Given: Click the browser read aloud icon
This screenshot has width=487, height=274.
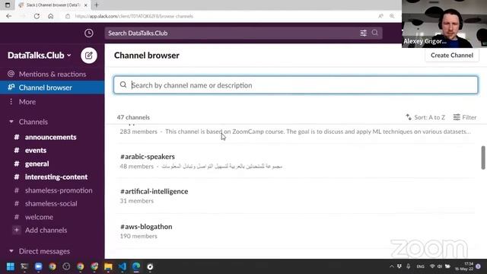Looking at the screenshot, I should (x=380, y=16).
